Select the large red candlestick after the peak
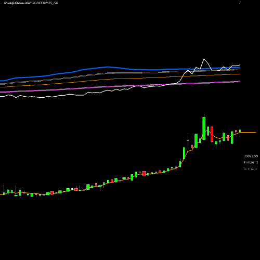The width and height of the screenshot is (260, 260). [212, 134]
